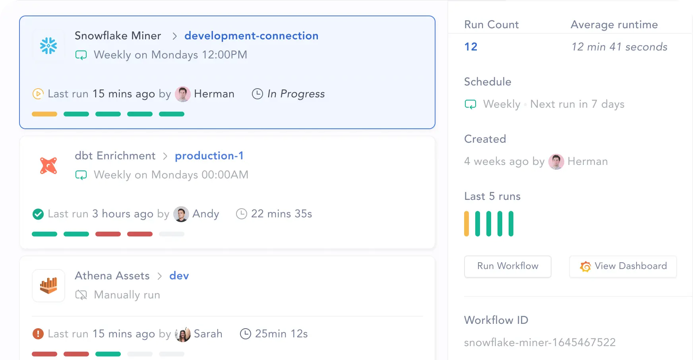
Task: Click the Run Workflow button
Action: point(508,266)
